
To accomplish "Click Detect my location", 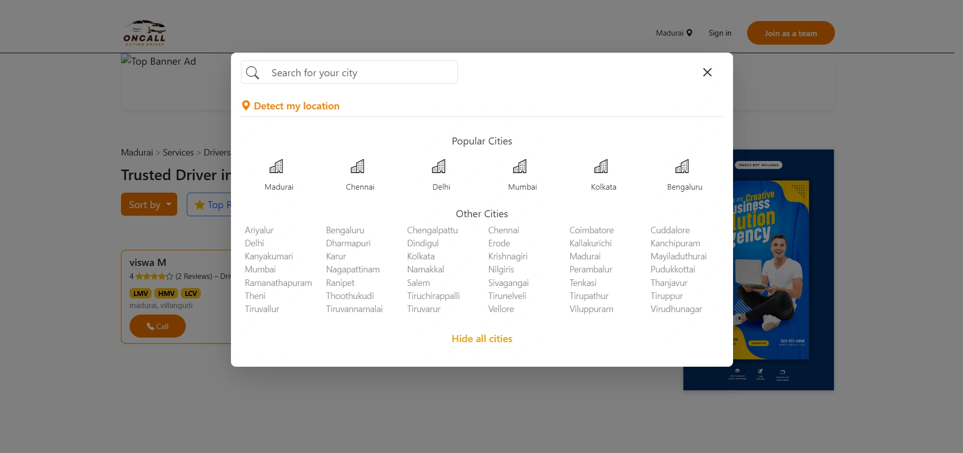I will tap(296, 106).
